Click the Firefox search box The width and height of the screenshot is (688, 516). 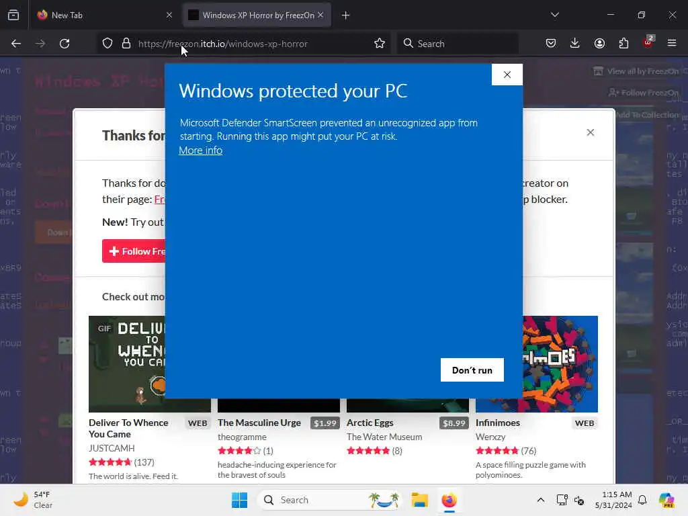[458, 44]
